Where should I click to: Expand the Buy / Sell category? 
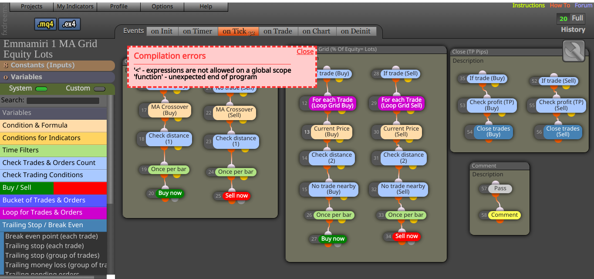pos(53,188)
